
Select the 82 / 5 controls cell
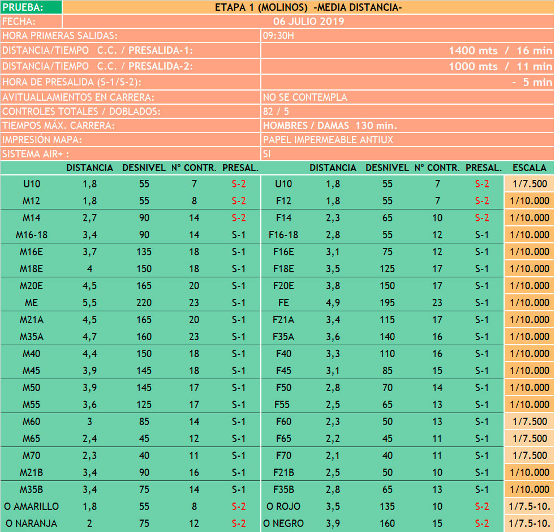406,111
